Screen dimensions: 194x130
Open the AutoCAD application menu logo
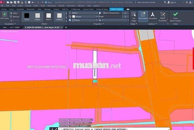(3, 2)
